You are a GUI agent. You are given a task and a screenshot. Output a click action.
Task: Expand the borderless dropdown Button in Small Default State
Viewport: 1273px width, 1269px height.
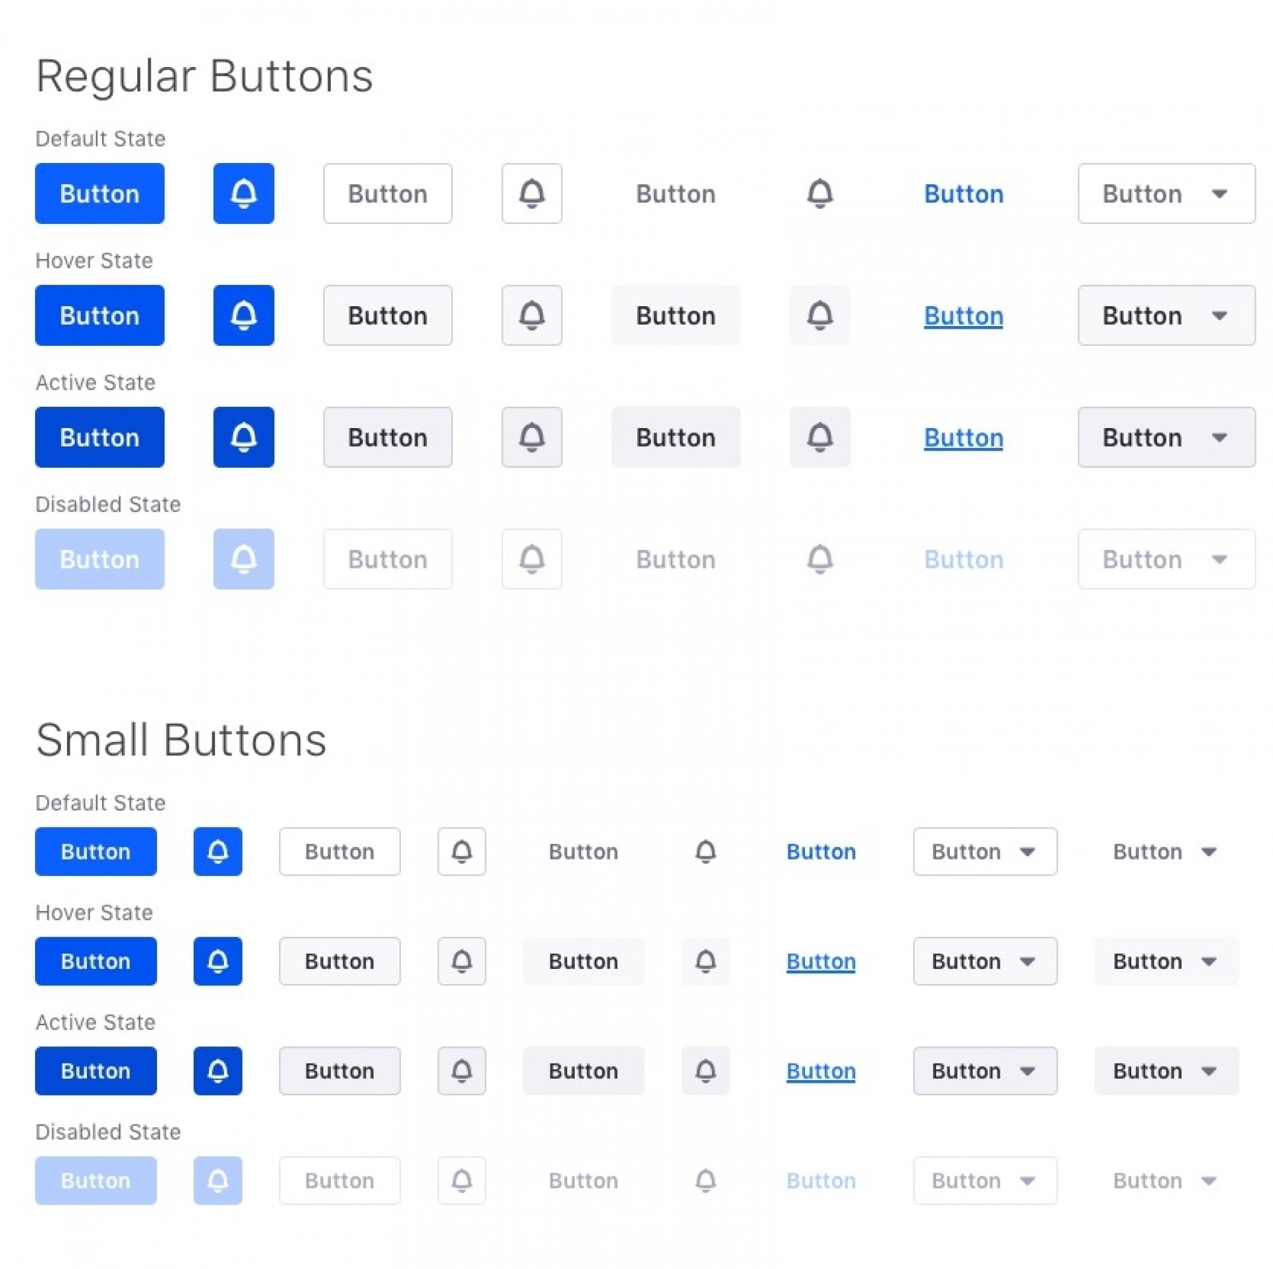(x=1166, y=852)
